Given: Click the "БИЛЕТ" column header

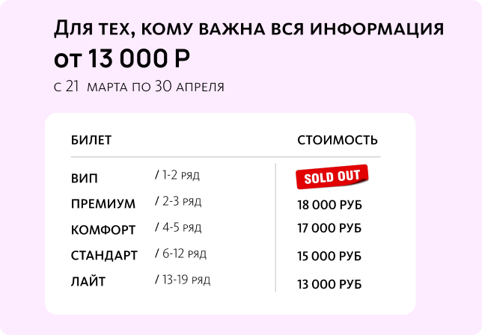Looking at the screenshot, I should click(91, 140).
